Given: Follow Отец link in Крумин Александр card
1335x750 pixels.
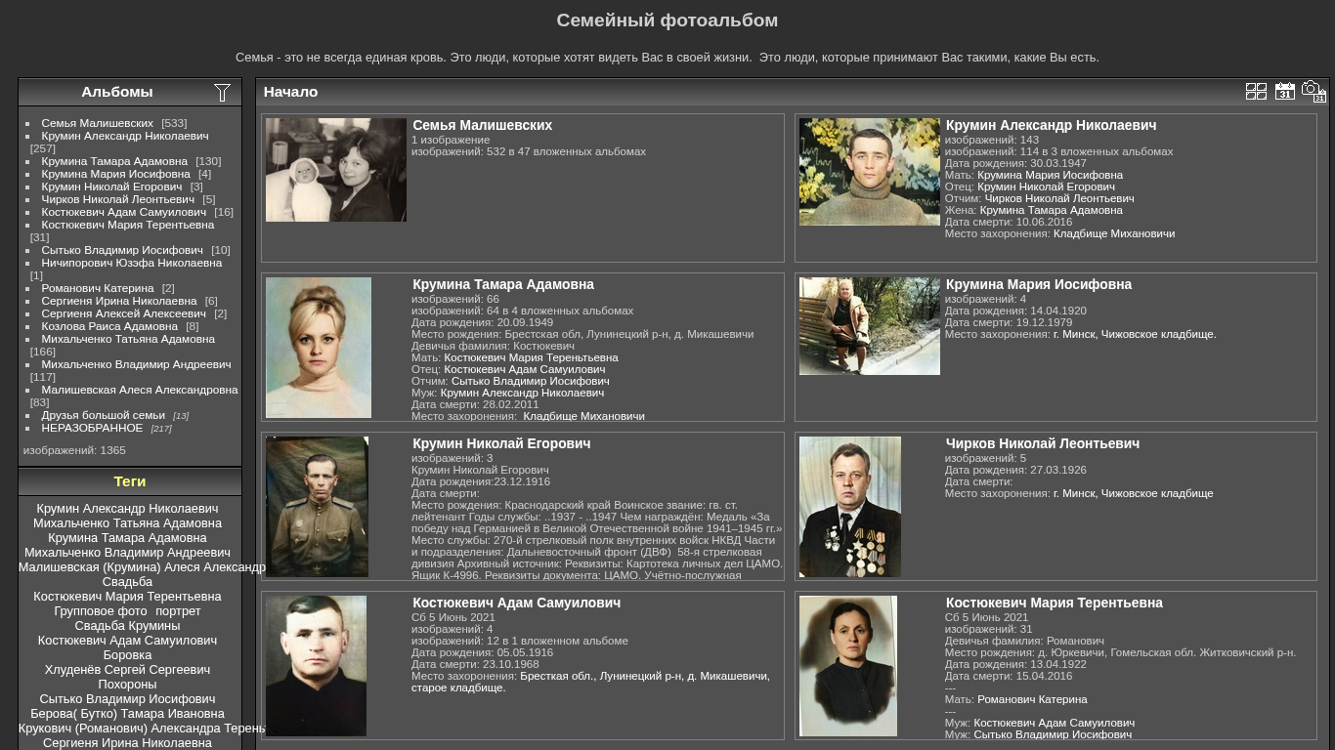Looking at the screenshot, I should click(1046, 187).
